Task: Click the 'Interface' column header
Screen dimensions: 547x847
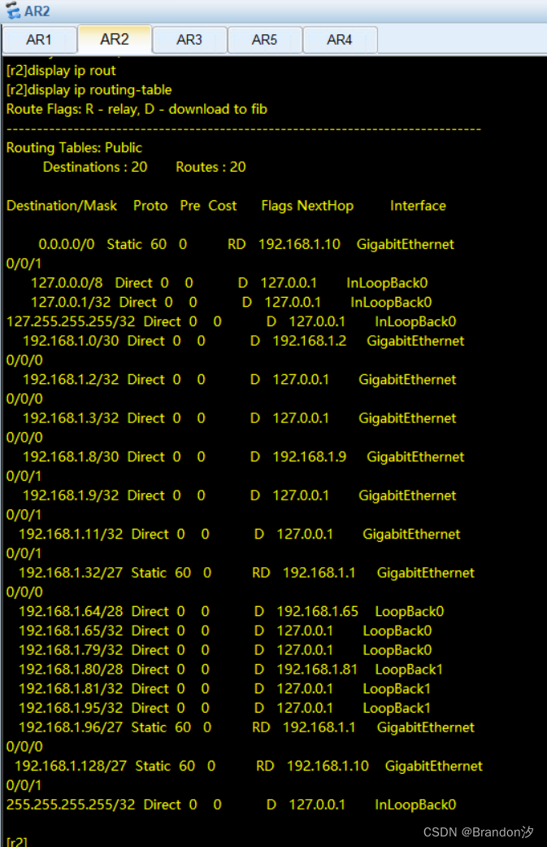Action: click(x=418, y=206)
